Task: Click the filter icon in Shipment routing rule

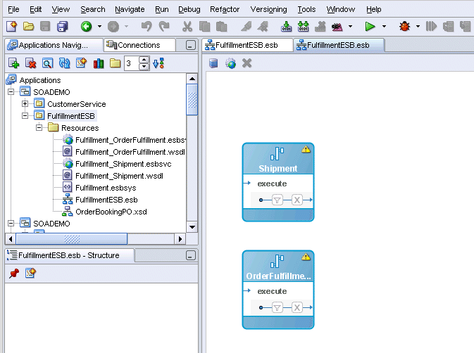Action: pos(277,200)
